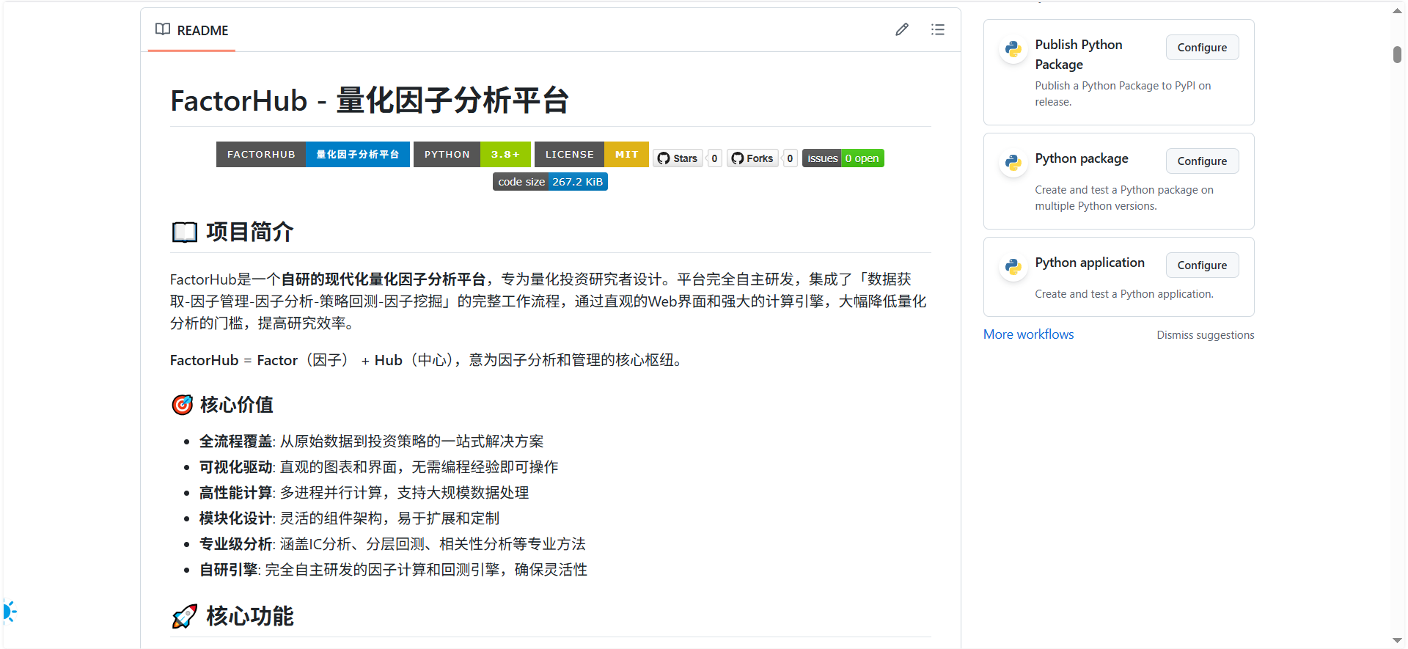1408x649 pixels.
Task: Configure the Python application workflow
Action: [1201, 265]
